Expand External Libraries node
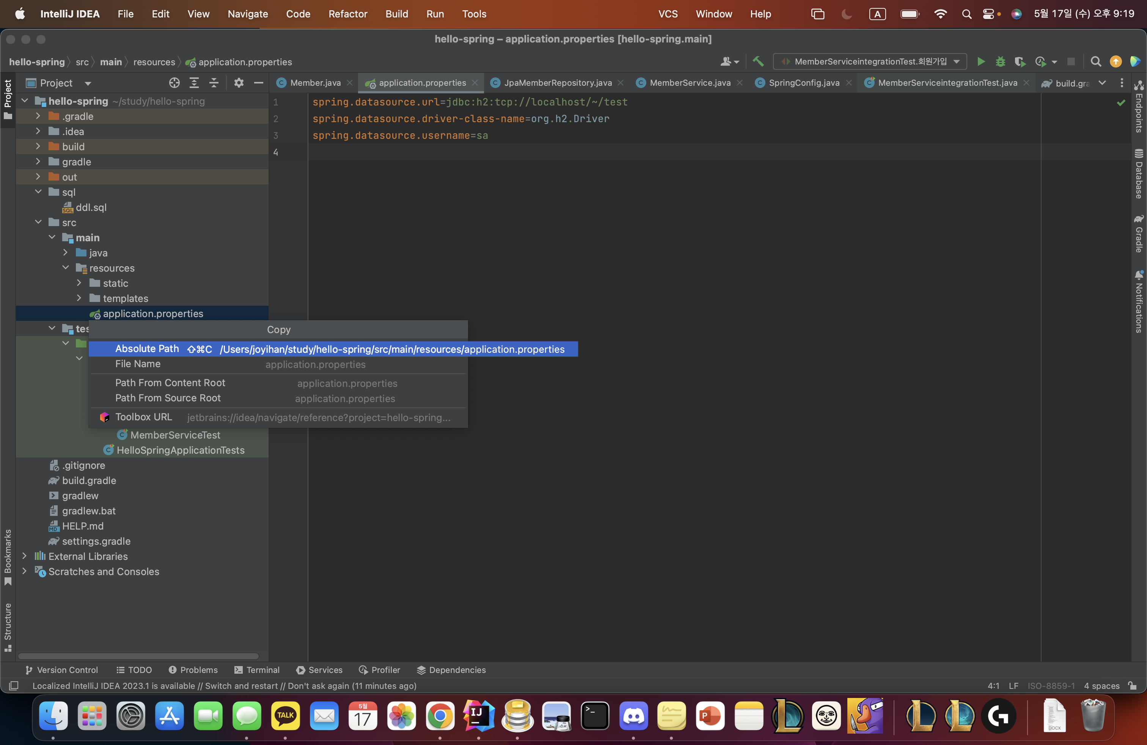1147x745 pixels. 24,556
